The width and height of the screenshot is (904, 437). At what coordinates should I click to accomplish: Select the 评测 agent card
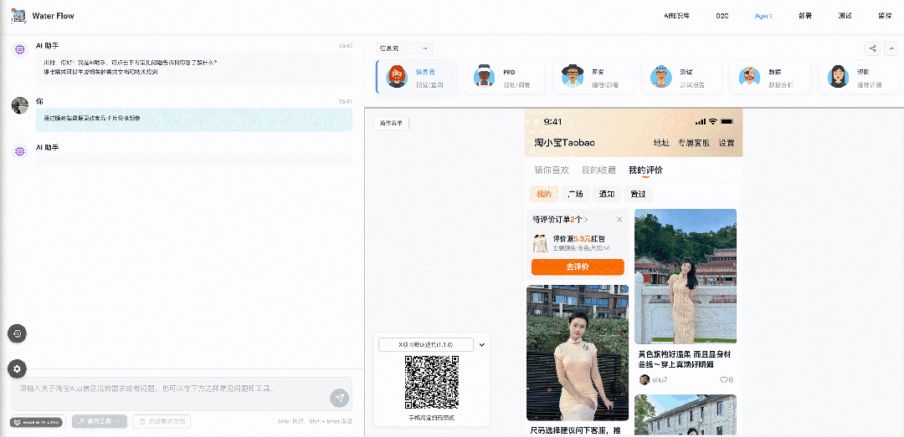tap(859, 77)
